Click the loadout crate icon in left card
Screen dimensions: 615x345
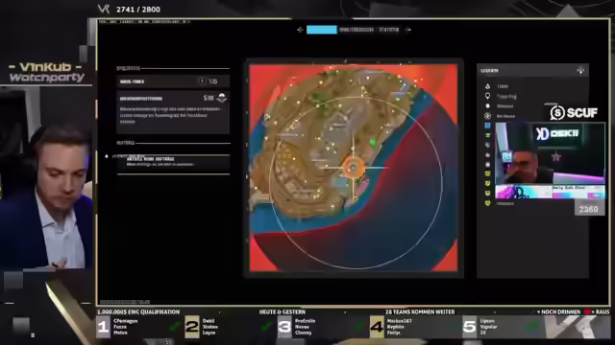coord(222,98)
